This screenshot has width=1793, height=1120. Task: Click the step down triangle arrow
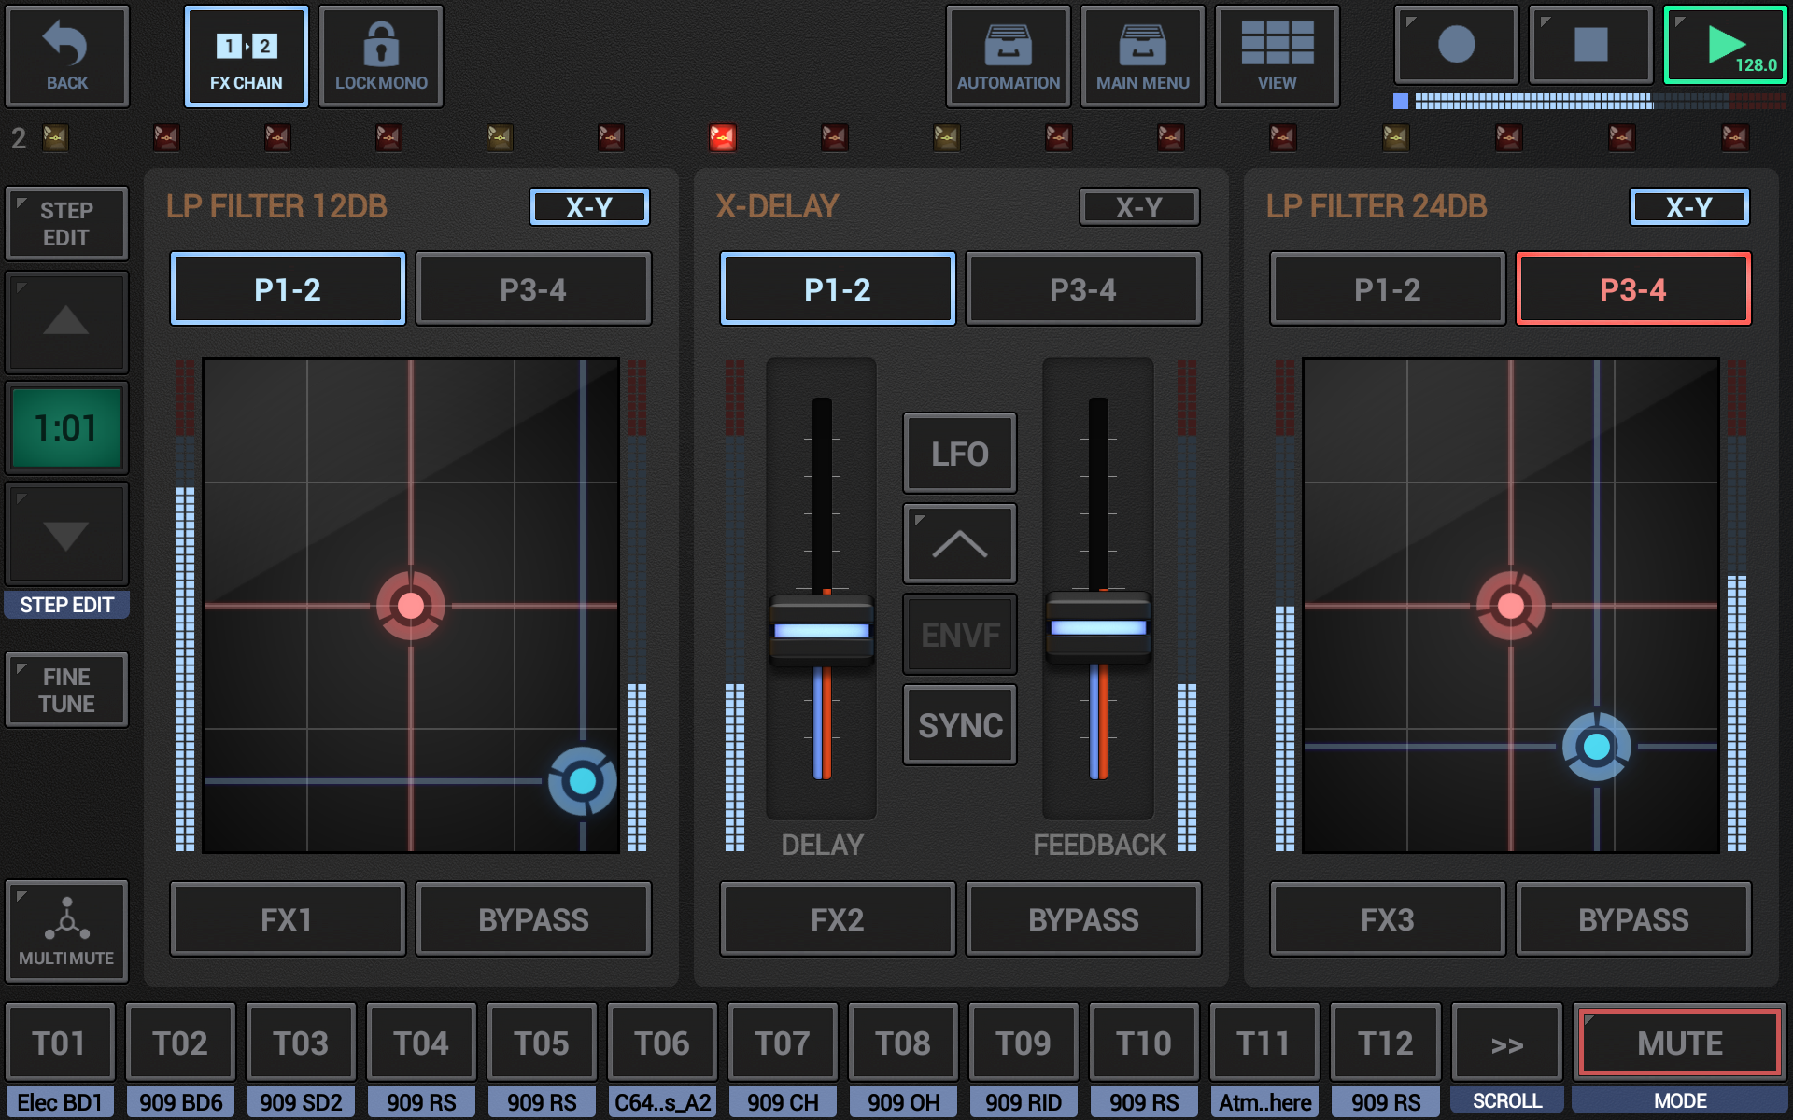(66, 534)
